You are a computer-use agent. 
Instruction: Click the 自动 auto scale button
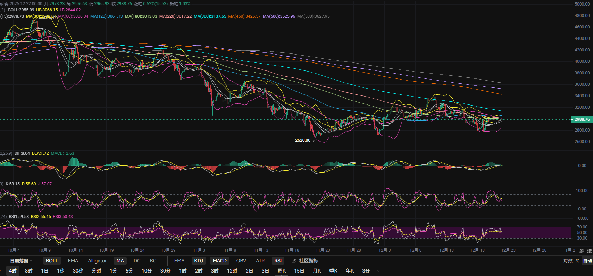pyautogui.click(x=587, y=261)
